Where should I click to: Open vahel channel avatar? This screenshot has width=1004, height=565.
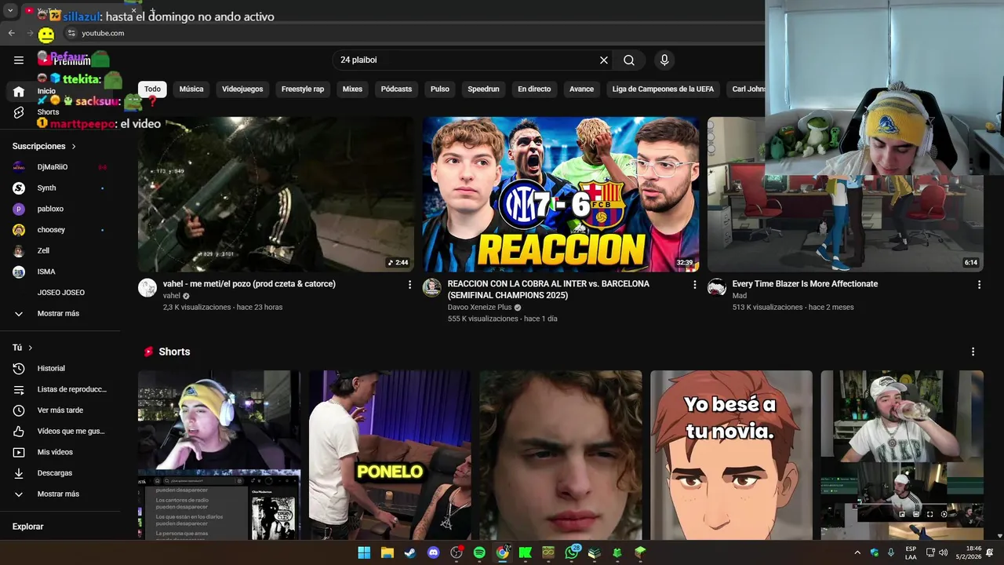[147, 288]
